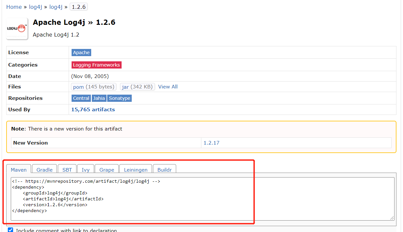This screenshot has height=232, width=403.
Task: Switch to the Ivy tab
Action: (x=86, y=170)
